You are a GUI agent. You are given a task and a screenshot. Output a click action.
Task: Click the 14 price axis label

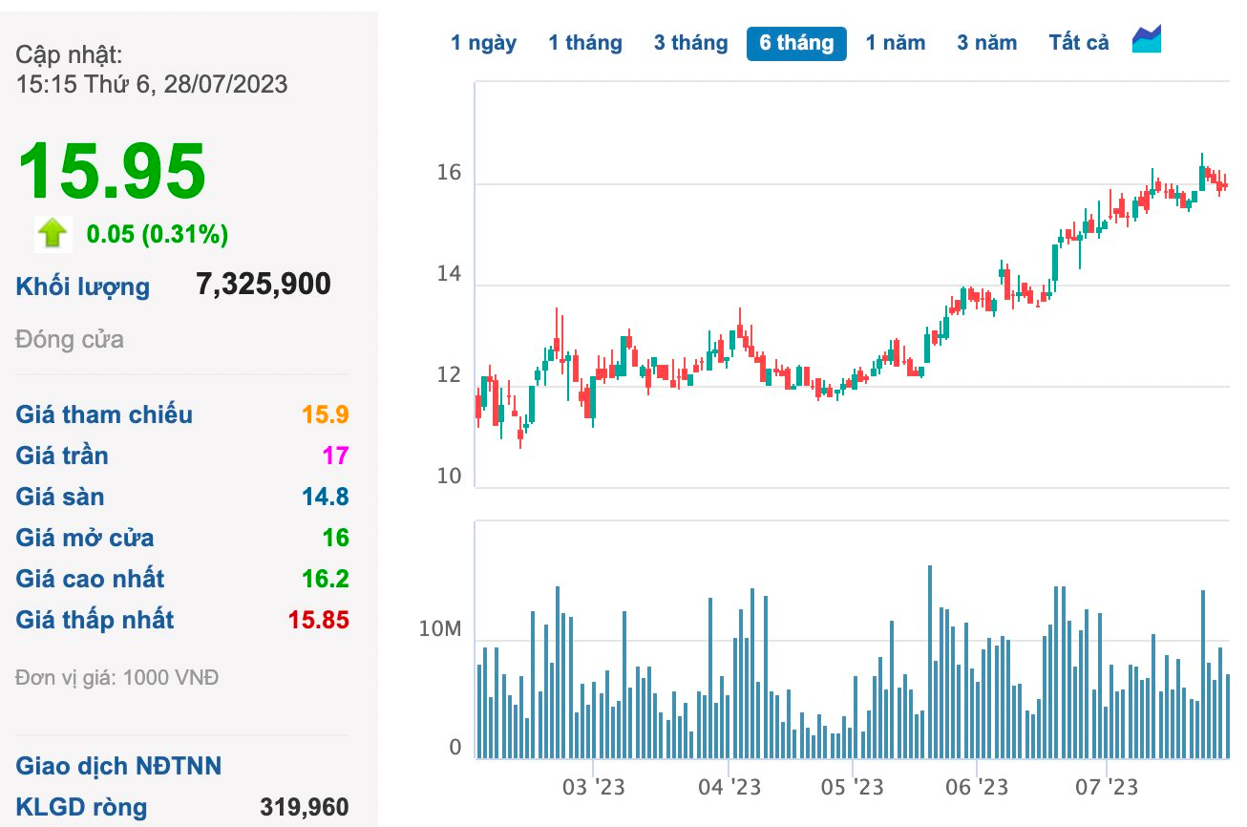point(449,275)
